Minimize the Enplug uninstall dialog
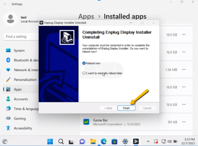The image size is (198, 146). (131, 23)
